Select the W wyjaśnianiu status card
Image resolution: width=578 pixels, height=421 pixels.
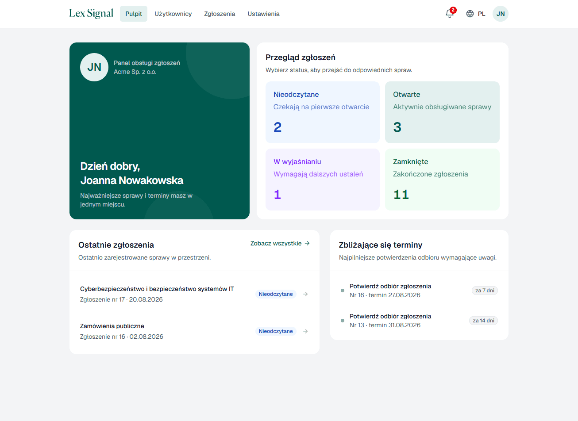point(323,180)
